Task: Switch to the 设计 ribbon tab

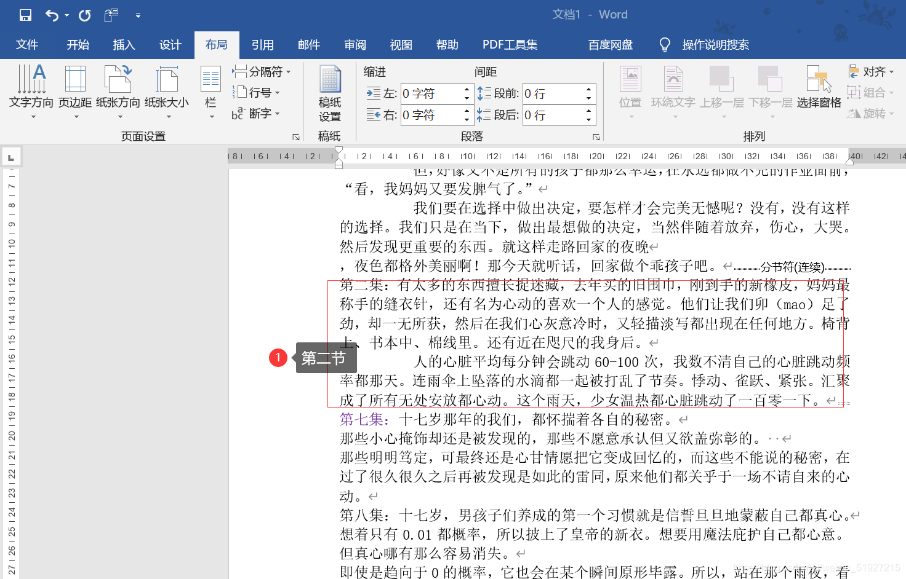Action: [170, 45]
